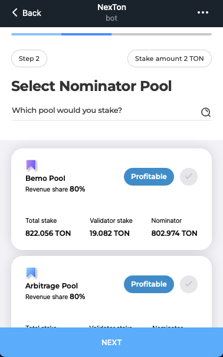This screenshot has width=223, height=357.
Task: Select Arbitrage Pool with its checkmark circle
Action: pos(189,284)
